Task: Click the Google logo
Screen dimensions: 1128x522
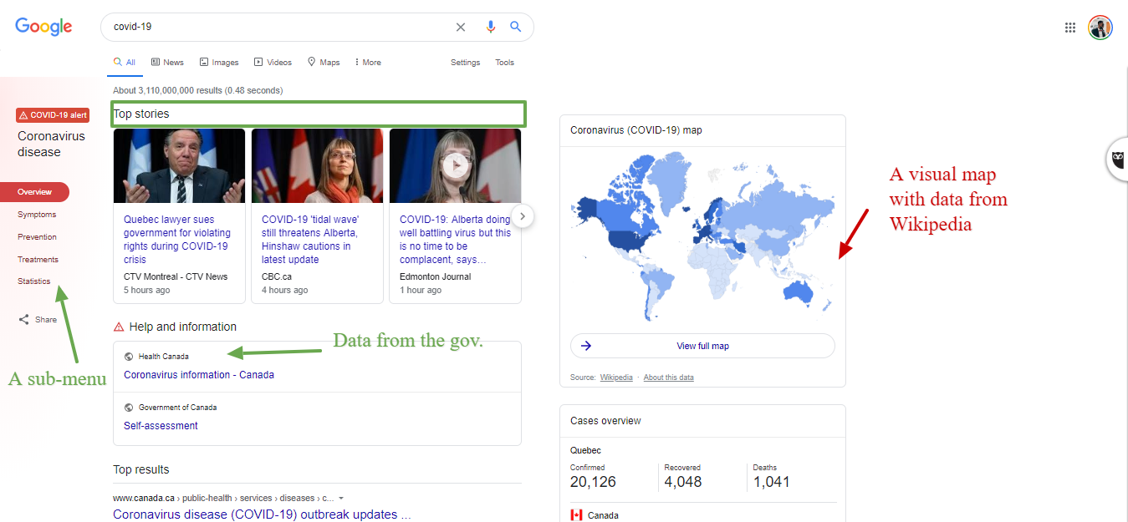Action: (x=43, y=27)
